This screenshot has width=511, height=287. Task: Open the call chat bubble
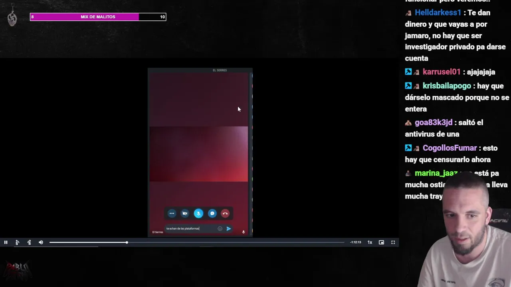[x=212, y=213]
